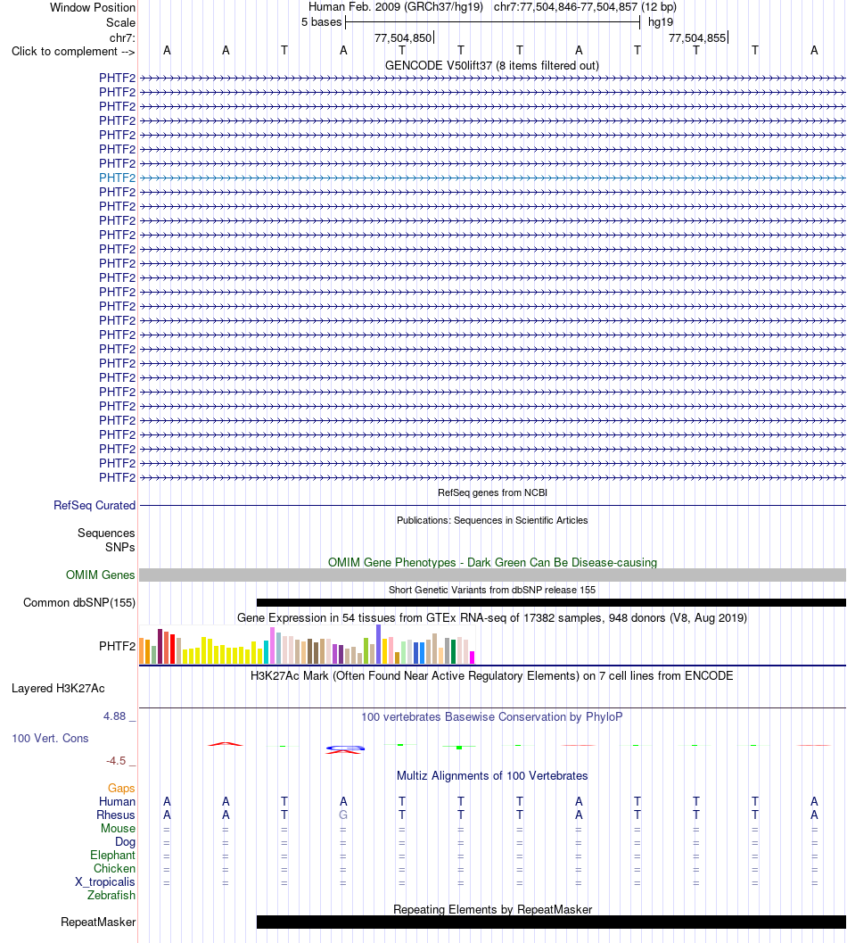This screenshot has width=847, height=943.
Task: Click the Common dbSNP(155) track label
Action: click(79, 602)
